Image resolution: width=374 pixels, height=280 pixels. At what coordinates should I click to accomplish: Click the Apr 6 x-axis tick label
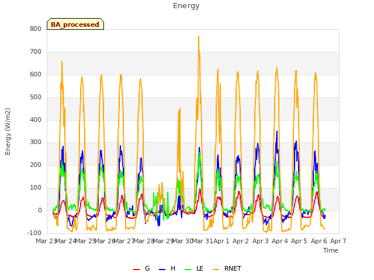(319, 241)
